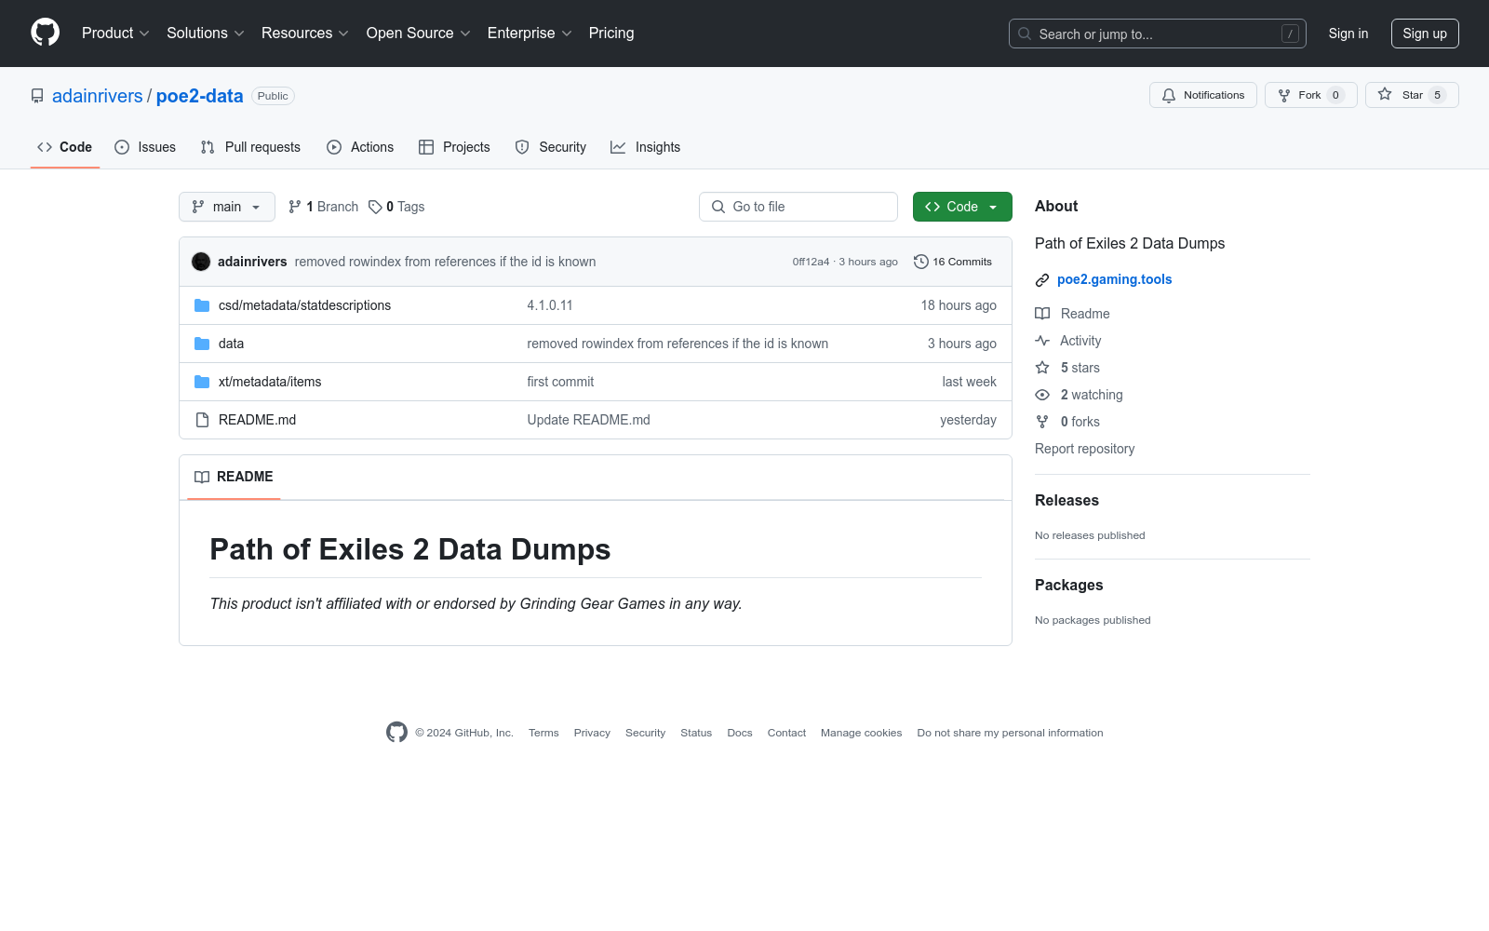Open the README.md file
This screenshot has height=931, width=1489.
257,420
